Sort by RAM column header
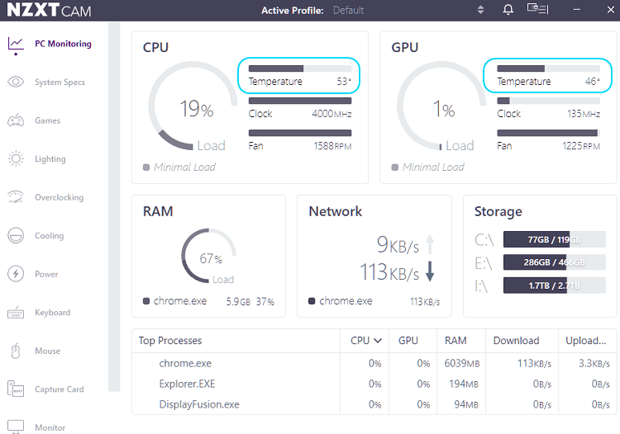The width and height of the screenshot is (620, 434). tap(455, 341)
